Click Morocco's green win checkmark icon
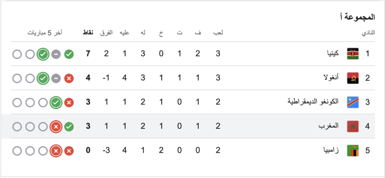The height and width of the screenshot is (178, 385). click(x=69, y=127)
